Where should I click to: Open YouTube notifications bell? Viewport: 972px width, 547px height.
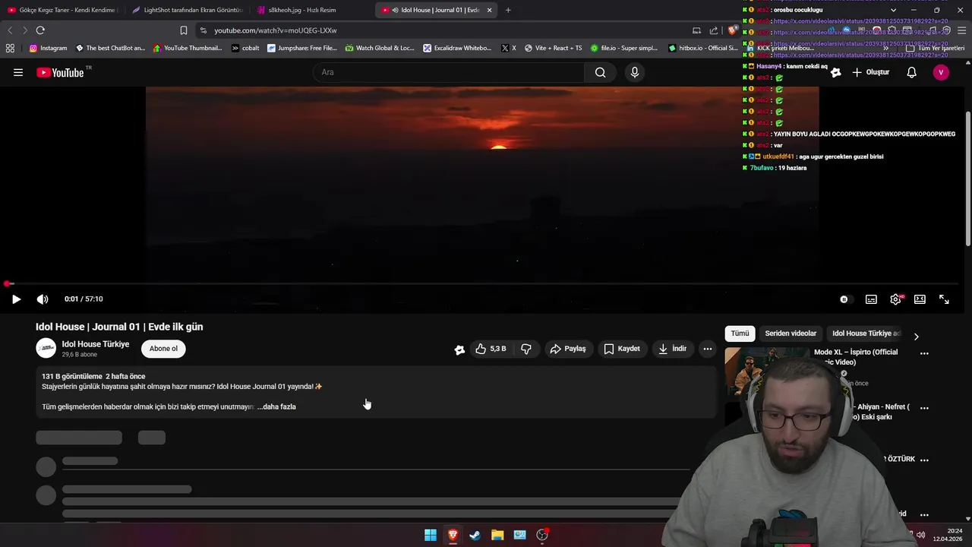pos(911,72)
